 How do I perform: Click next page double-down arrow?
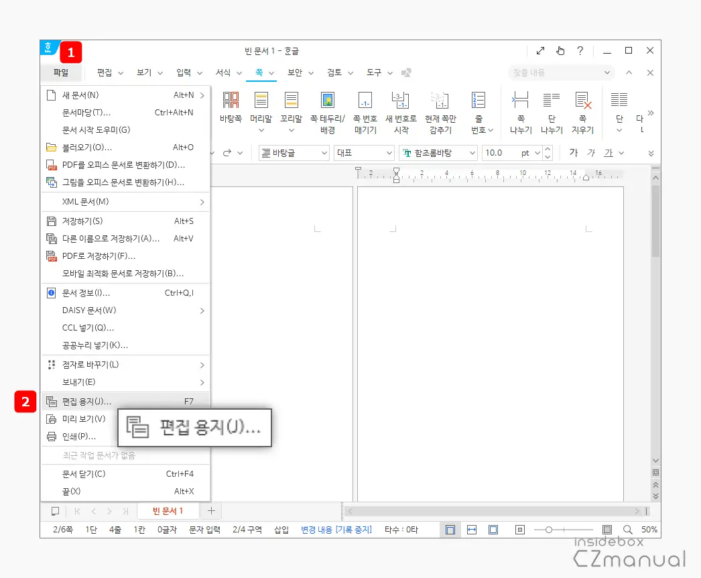pos(656,496)
